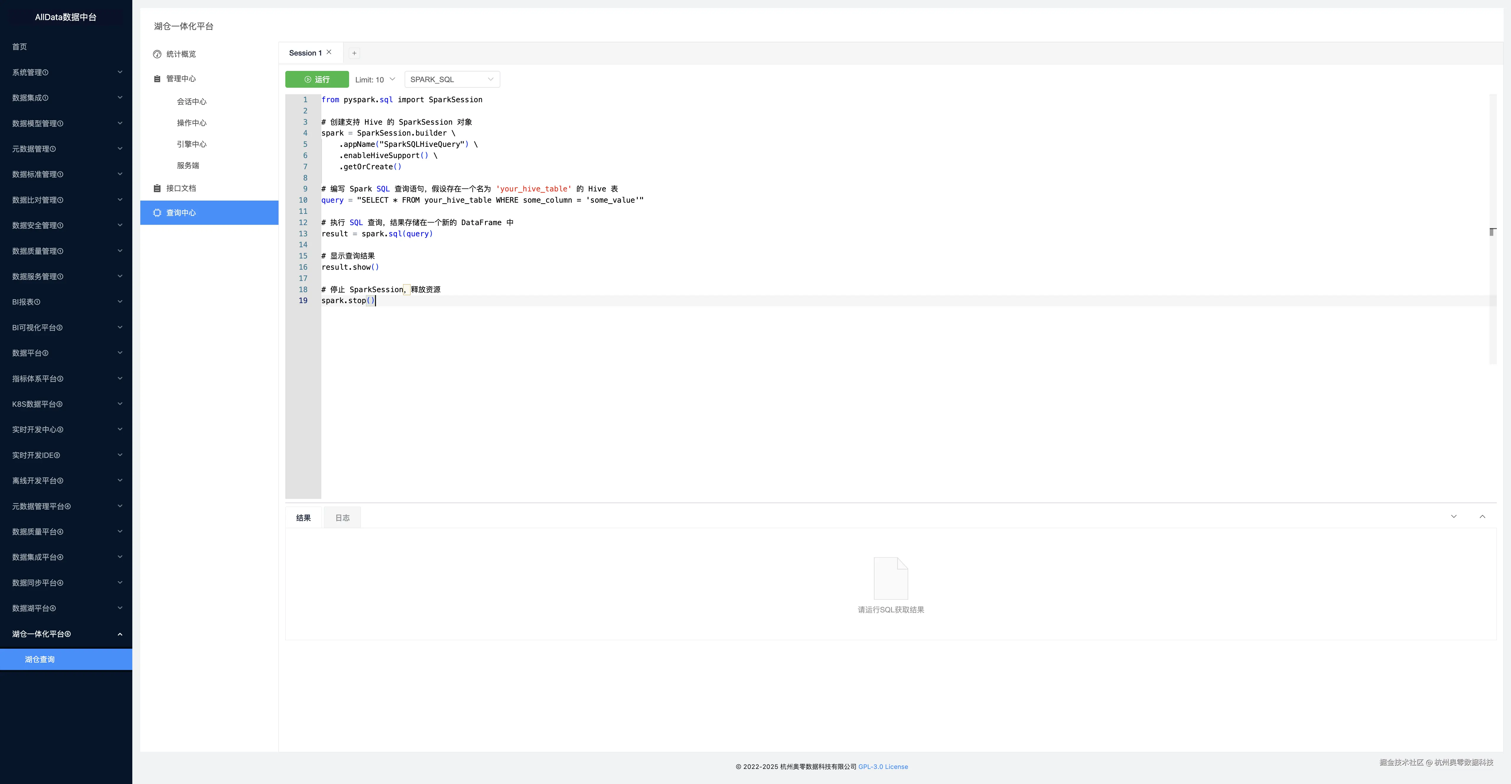The image size is (1511, 784).
Task: Expand 数据服务管理 sidebar menu
Action: [66, 276]
